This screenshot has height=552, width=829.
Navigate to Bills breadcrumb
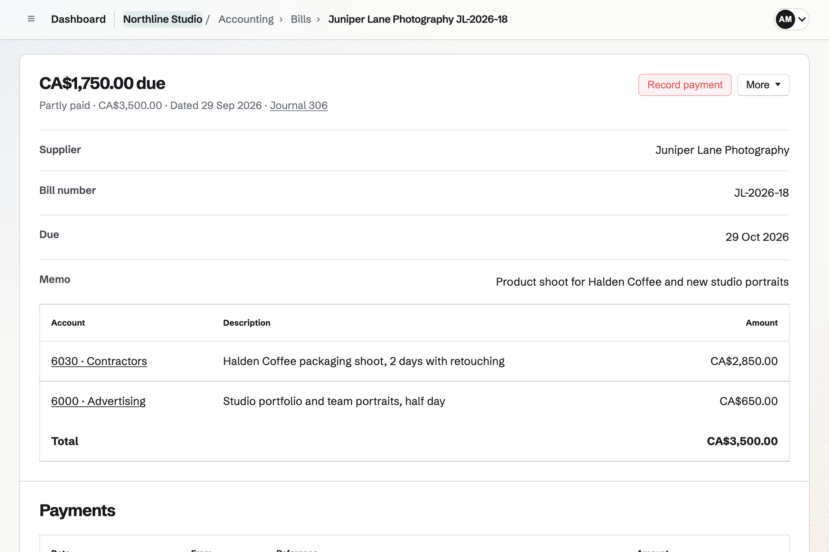(x=301, y=19)
